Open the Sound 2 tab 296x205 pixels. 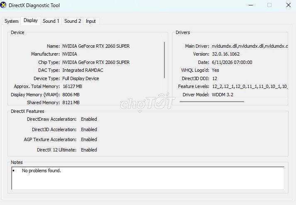click(x=73, y=21)
